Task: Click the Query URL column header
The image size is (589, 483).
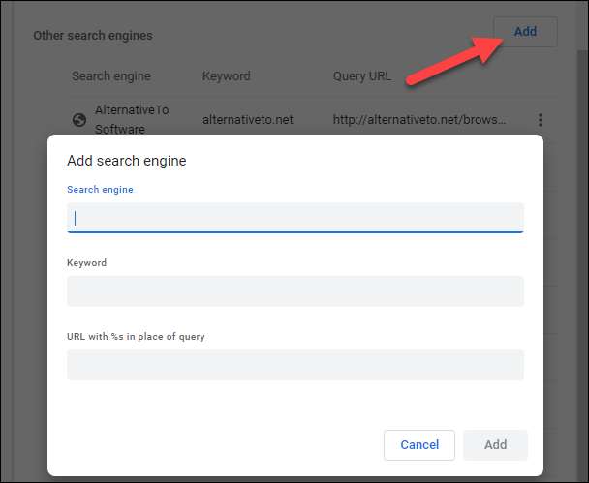Action: pos(363,75)
